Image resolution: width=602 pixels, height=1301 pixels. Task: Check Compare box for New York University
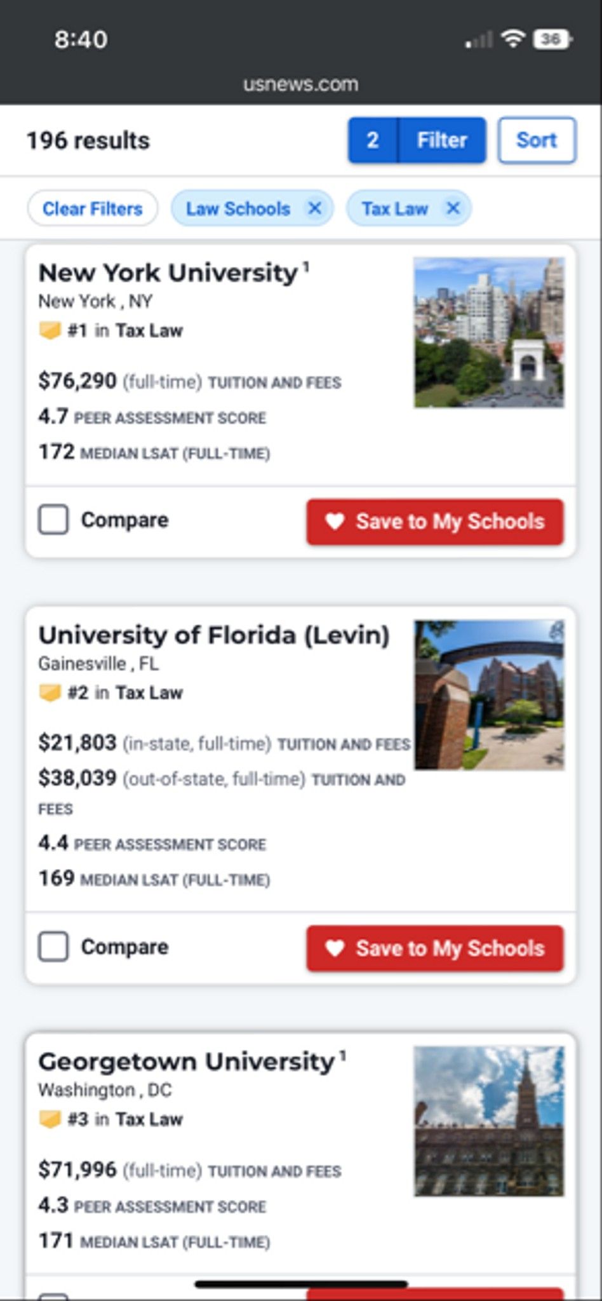[x=53, y=520]
